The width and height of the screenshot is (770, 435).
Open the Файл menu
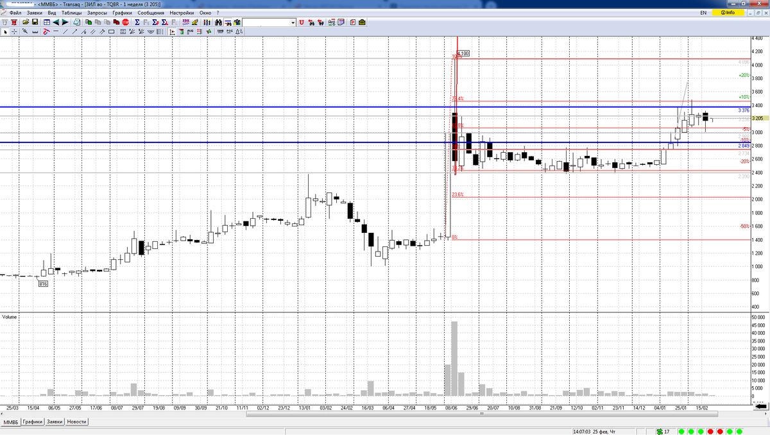(15, 12)
